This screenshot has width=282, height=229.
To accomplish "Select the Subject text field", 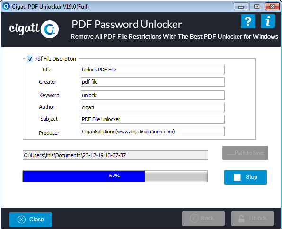I will point(153,119).
